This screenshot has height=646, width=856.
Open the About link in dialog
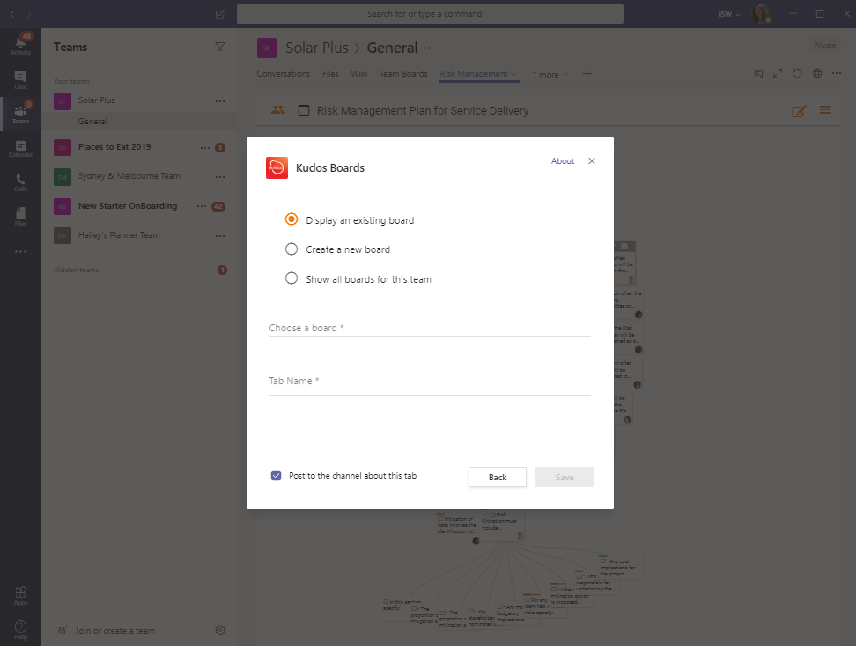pos(562,160)
